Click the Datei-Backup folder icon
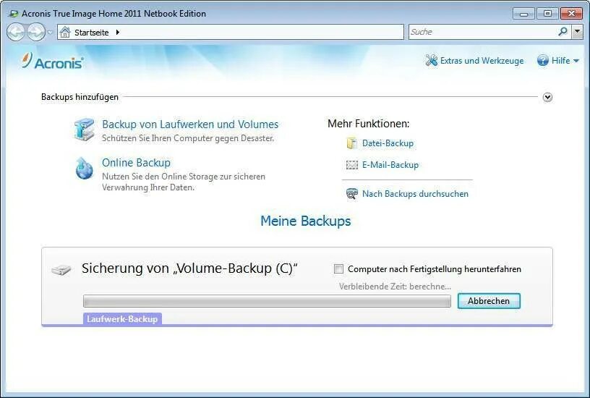Screen dimensions: 590x398 tap(352, 143)
